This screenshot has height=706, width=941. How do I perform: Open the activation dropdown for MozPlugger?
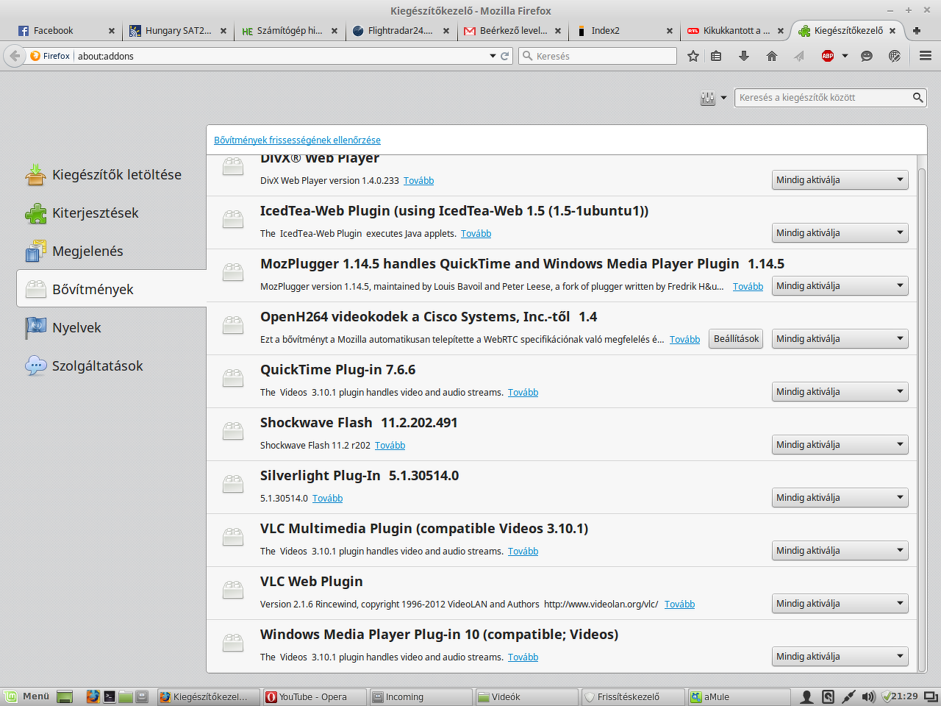pyautogui.click(x=840, y=286)
